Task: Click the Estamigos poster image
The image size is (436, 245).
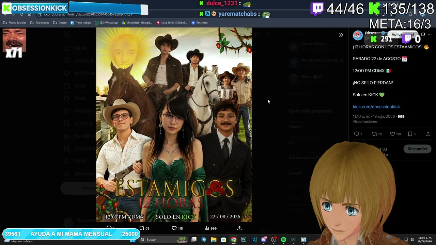Action: (x=174, y=125)
